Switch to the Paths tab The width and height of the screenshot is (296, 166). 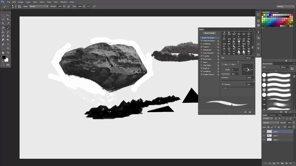[x=280, y=115]
